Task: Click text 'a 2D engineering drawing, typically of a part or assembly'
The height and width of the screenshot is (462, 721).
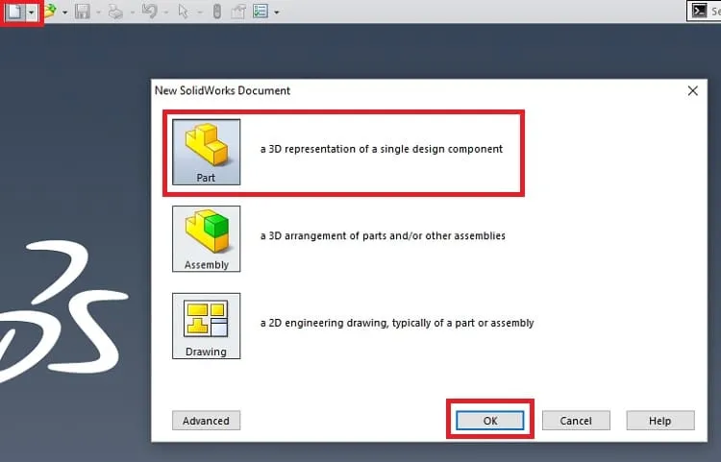Action: point(397,324)
